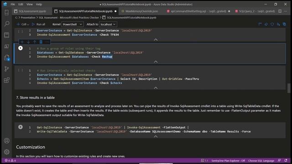Click the Out-GridView command in code
Image resolution: width=292 pixels, height=164 pixels.
[172, 79]
